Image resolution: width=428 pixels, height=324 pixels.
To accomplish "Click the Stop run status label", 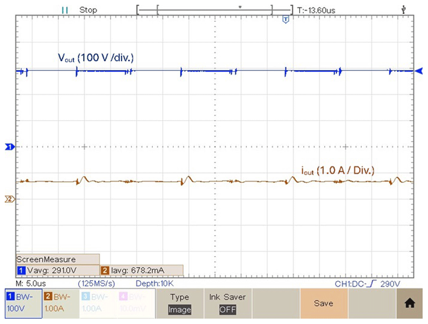I will coord(88,10).
